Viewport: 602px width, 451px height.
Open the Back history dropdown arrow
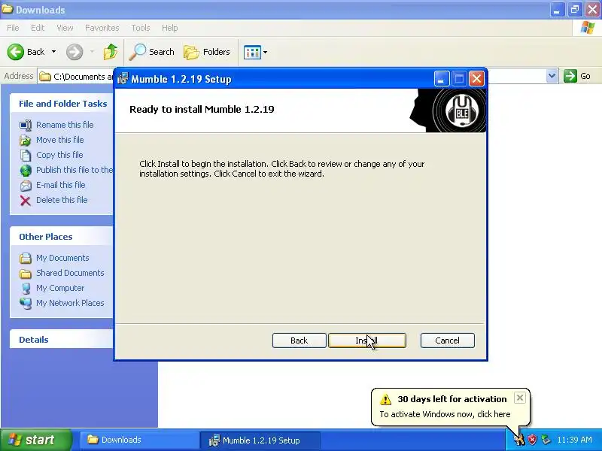pos(53,52)
